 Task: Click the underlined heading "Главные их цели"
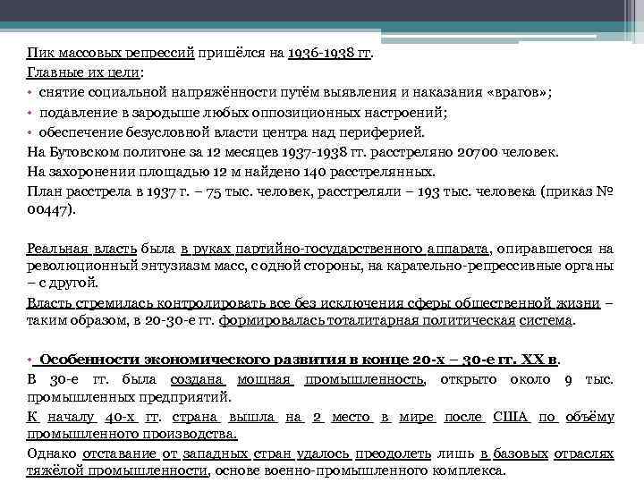tap(83, 72)
